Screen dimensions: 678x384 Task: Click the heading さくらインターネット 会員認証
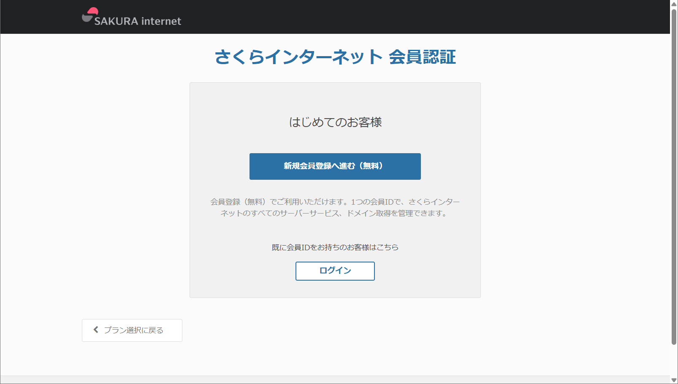[335, 57]
